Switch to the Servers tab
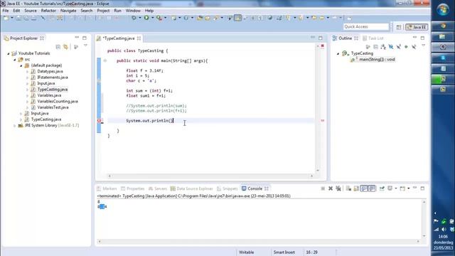The image size is (455, 256). pyautogui.click(x=158, y=188)
